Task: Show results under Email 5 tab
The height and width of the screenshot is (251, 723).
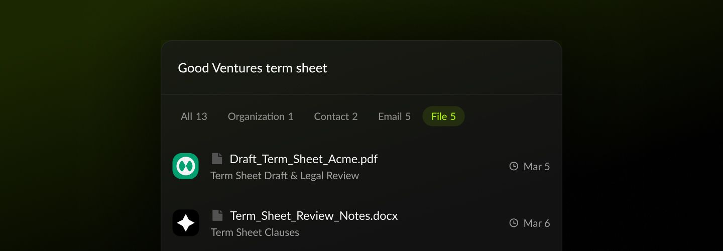Action: [x=394, y=116]
